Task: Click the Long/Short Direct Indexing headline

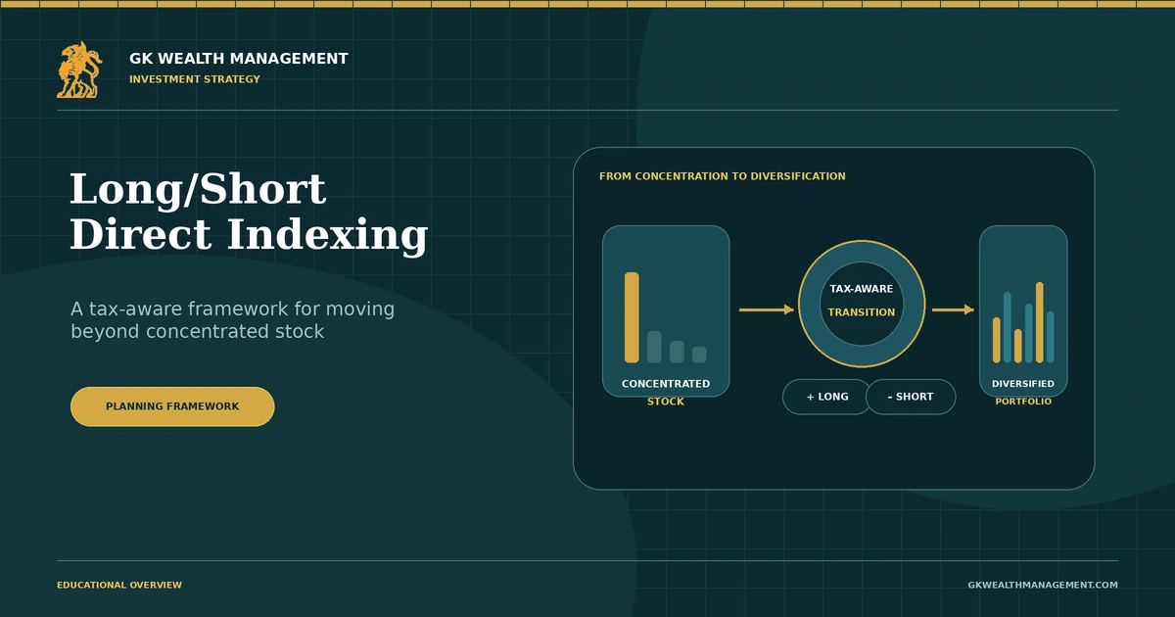Action: pos(249,213)
